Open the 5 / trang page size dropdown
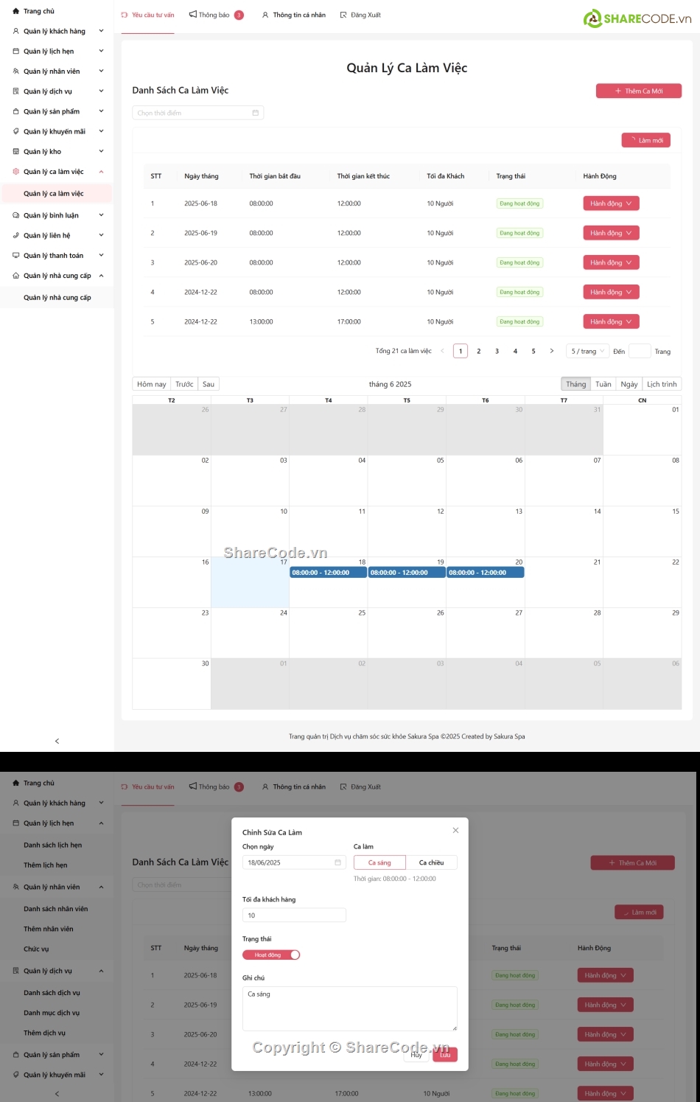 pyautogui.click(x=587, y=351)
